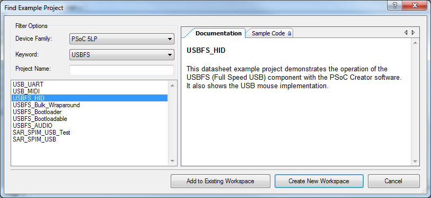Click Add to Existing Workspace button
The width and height of the screenshot is (431, 198).
(220, 181)
